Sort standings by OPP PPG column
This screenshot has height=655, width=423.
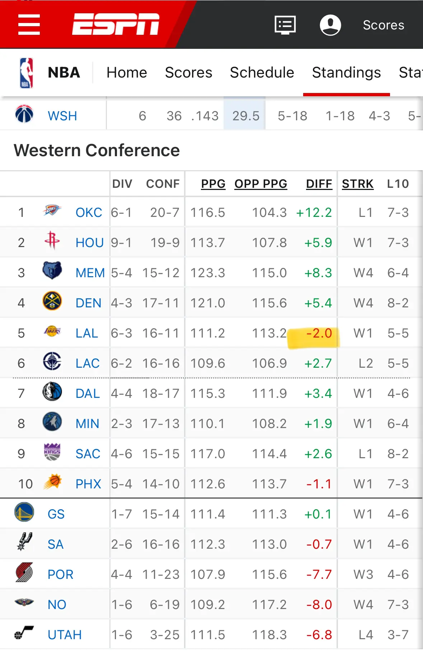(x=261, y=184)
